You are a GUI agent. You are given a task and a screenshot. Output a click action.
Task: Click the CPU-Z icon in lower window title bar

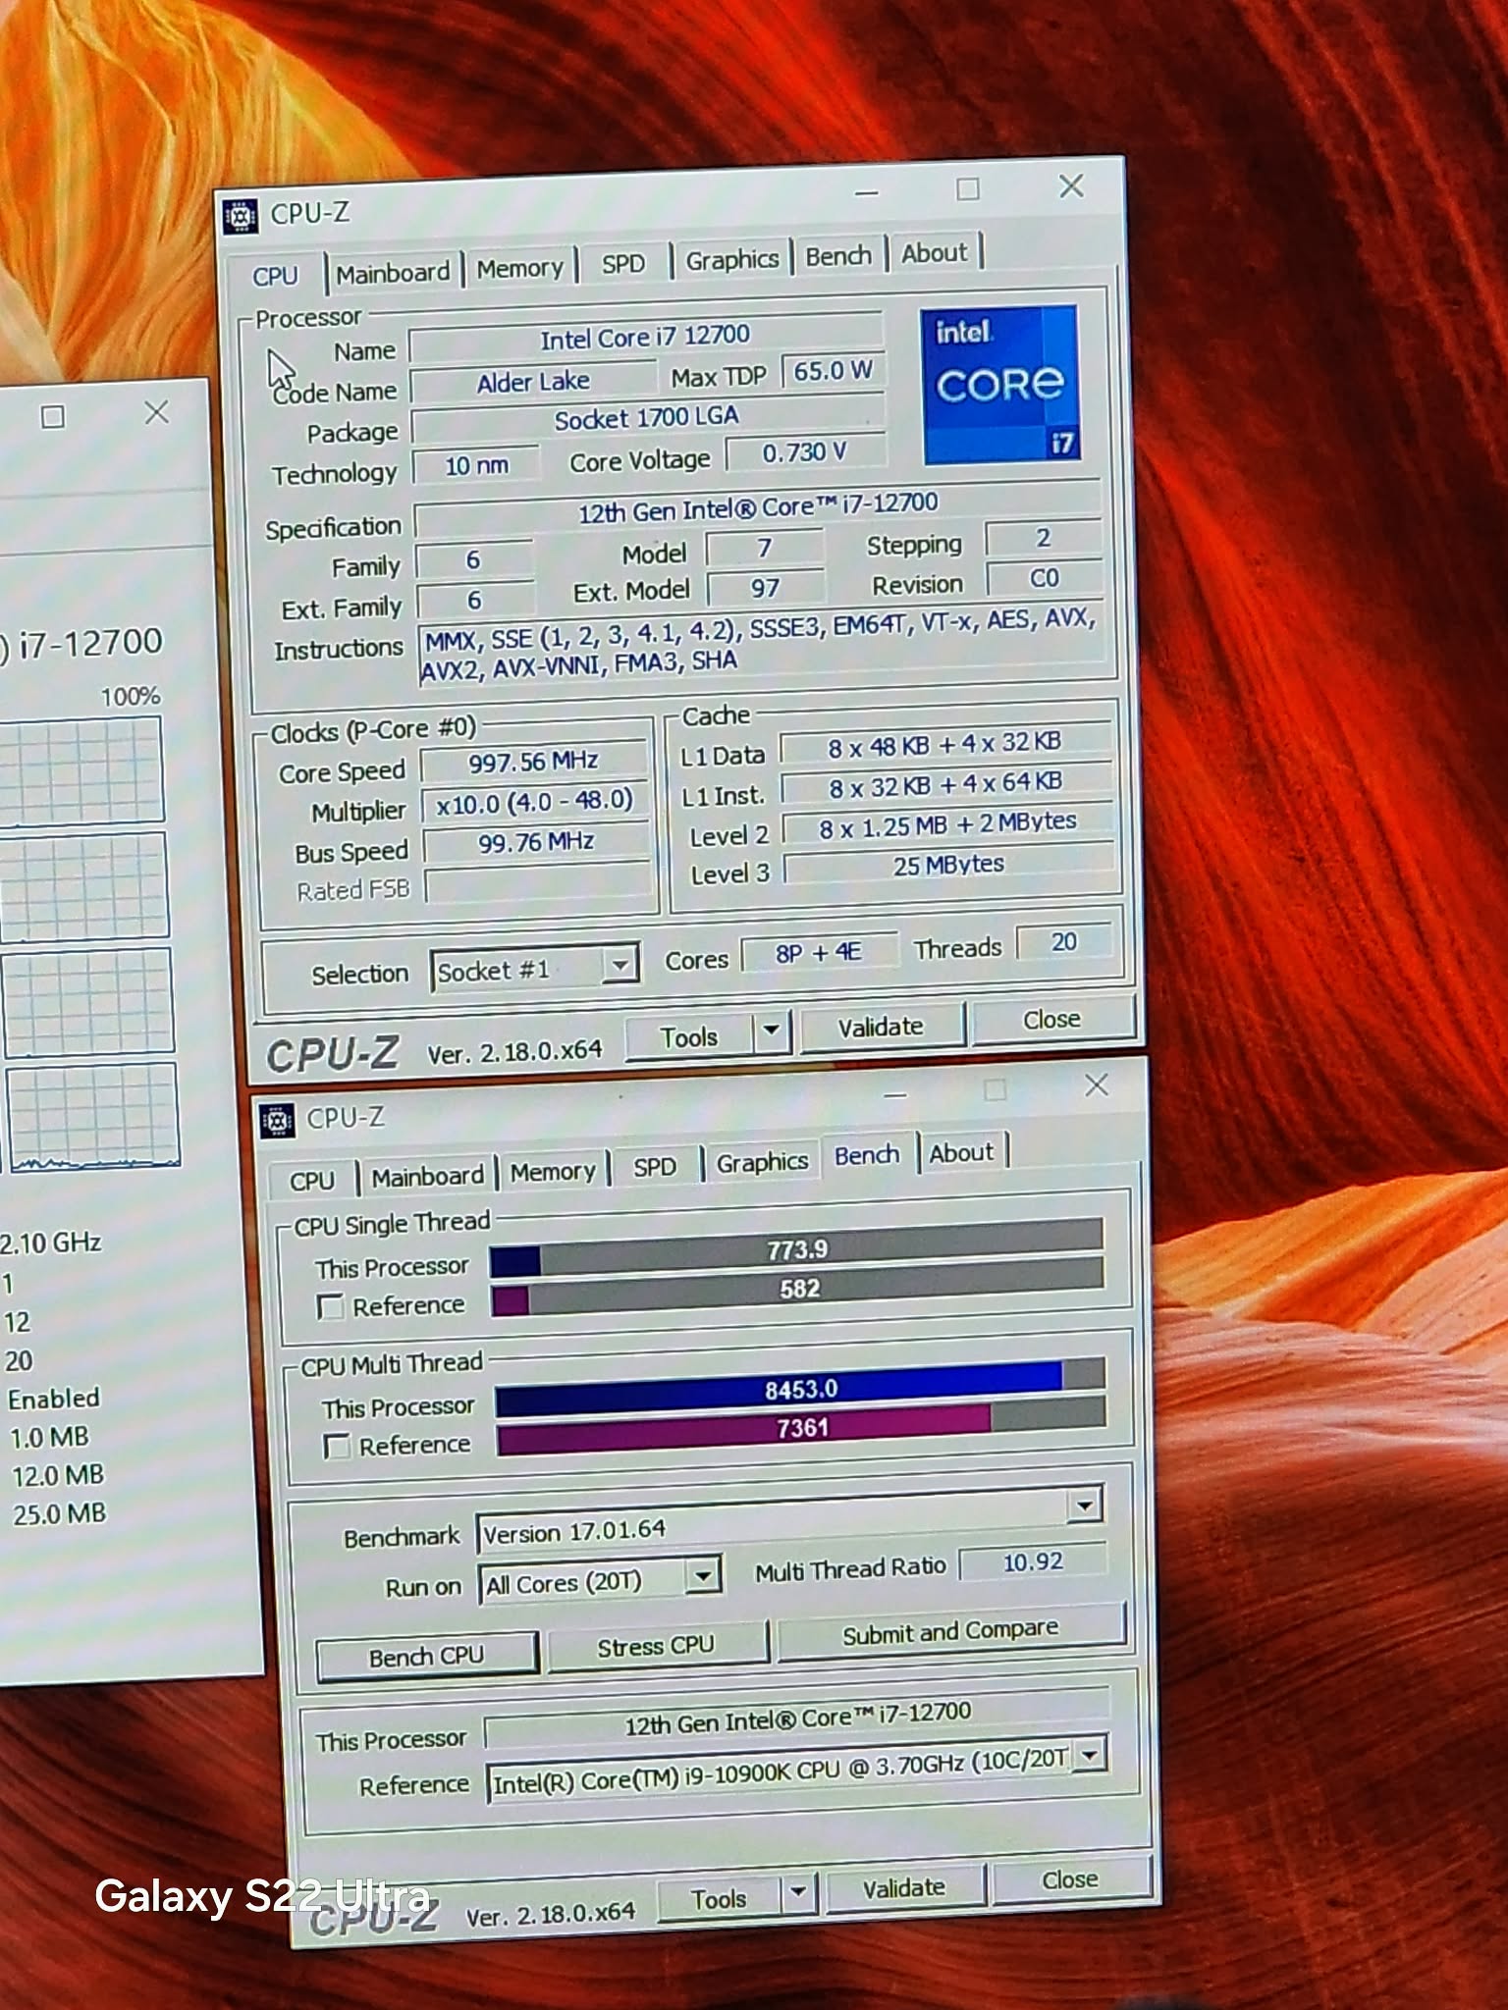coord(277,1120)
